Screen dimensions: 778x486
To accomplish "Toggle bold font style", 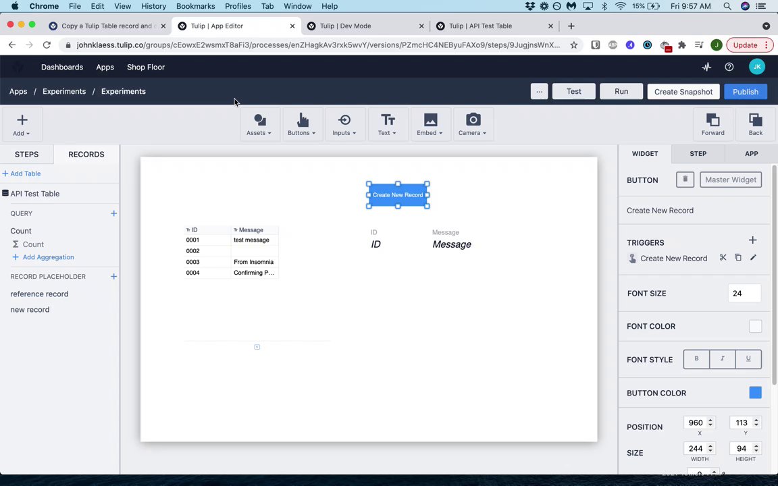I will pos(697,359).
